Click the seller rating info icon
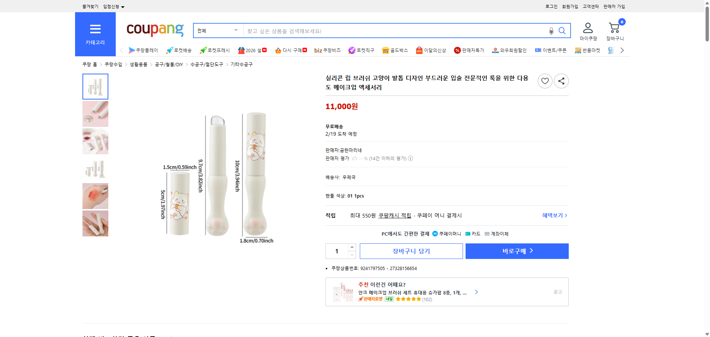The width and height of the screenshot is (710, 337). tap(410, 158)
